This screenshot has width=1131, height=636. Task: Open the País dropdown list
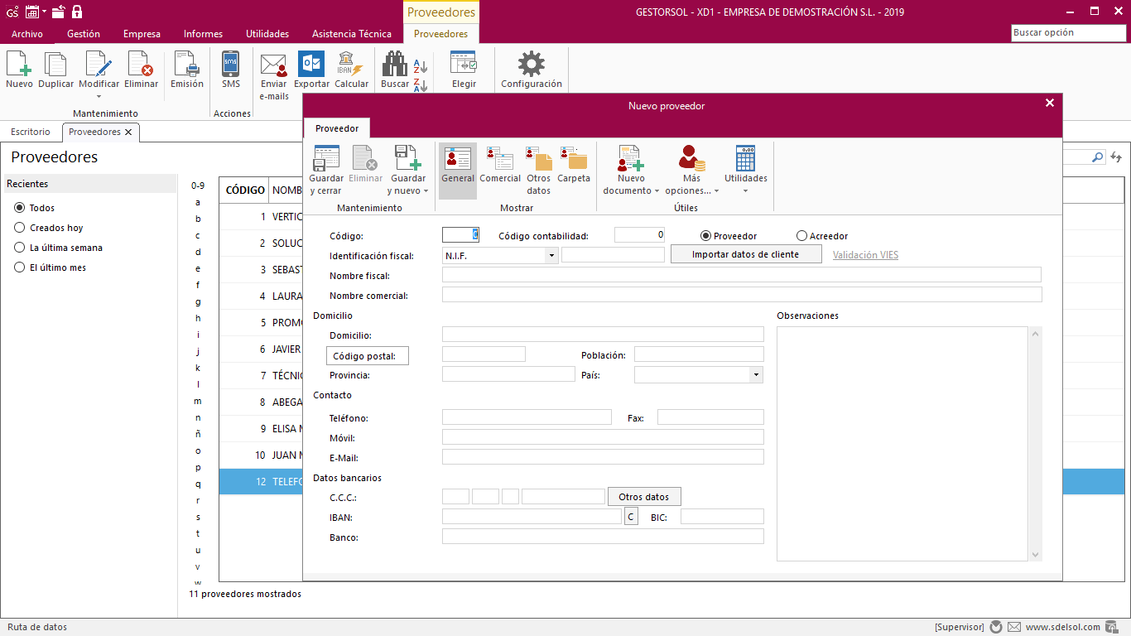[755, 375]
